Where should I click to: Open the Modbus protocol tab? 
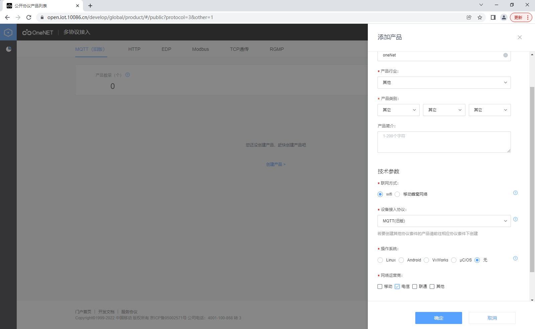200,49
